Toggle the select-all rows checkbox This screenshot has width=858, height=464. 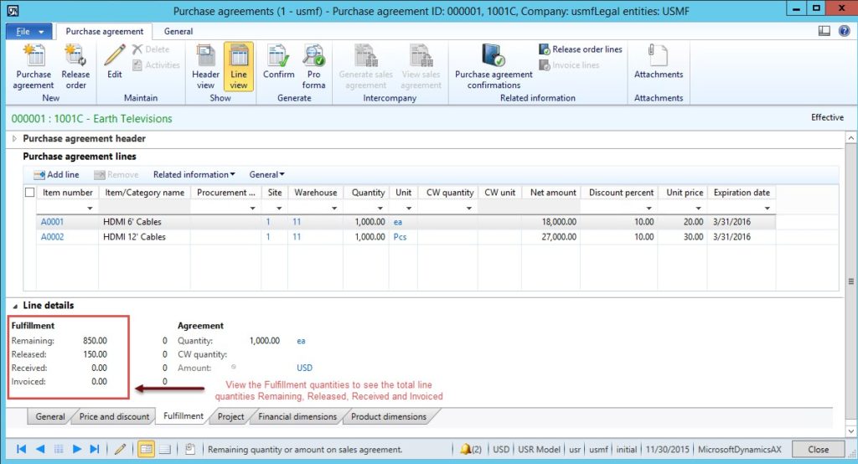pos(29,192)
